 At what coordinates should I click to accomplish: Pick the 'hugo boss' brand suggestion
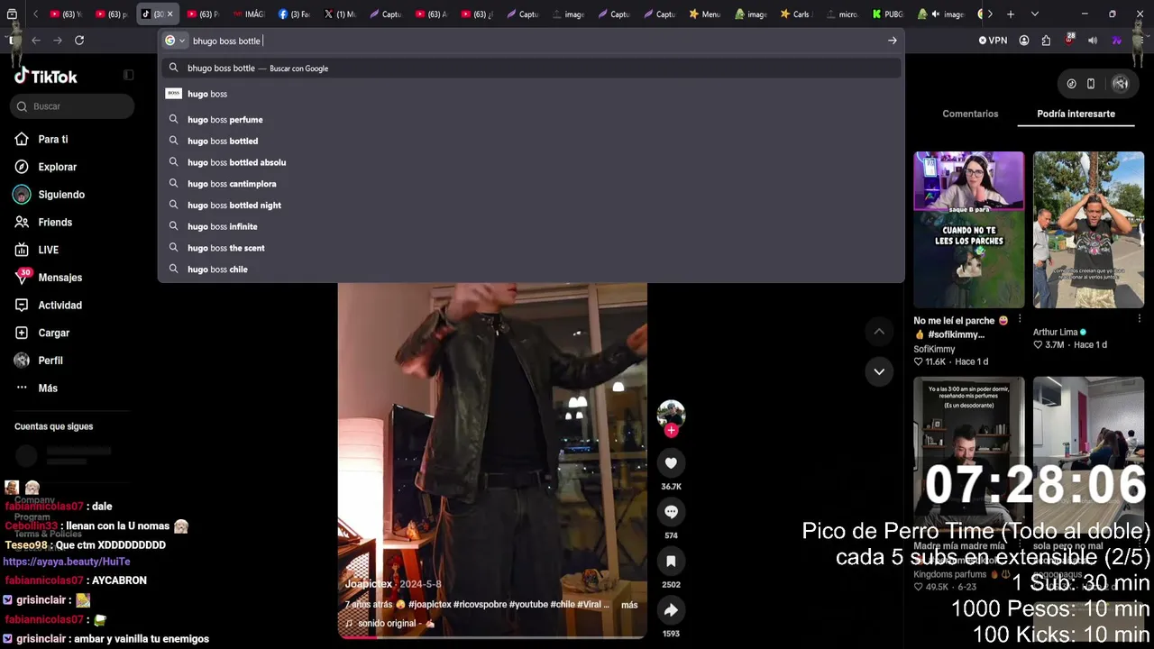pyautogui.click(x=532, y=94)
